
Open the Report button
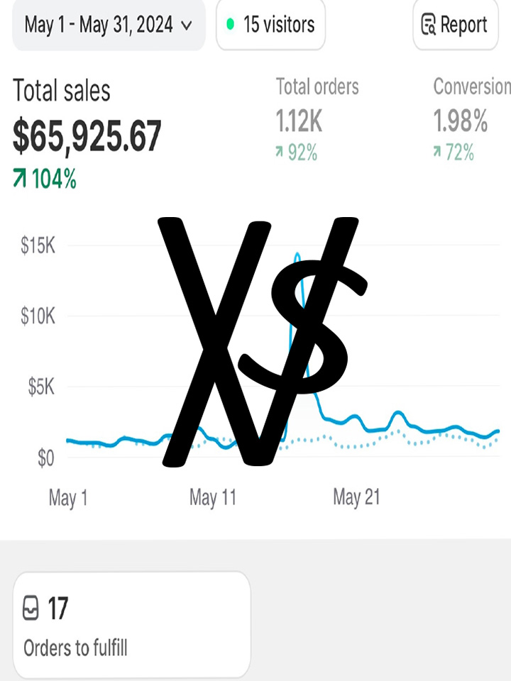tap(456, 25)
